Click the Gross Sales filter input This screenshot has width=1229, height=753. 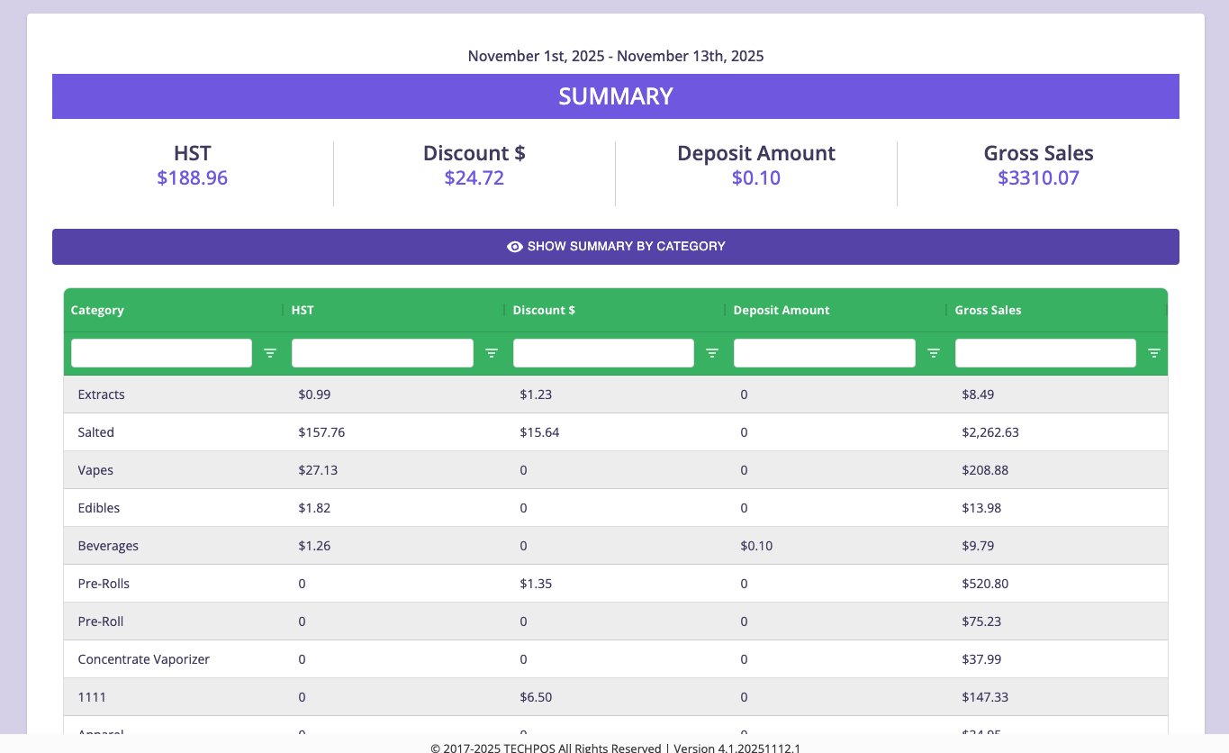[1045, 353]
